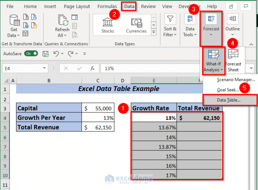Click the Undo arrow icon
This screenshot has height=190, width=258.
(56, 53)
